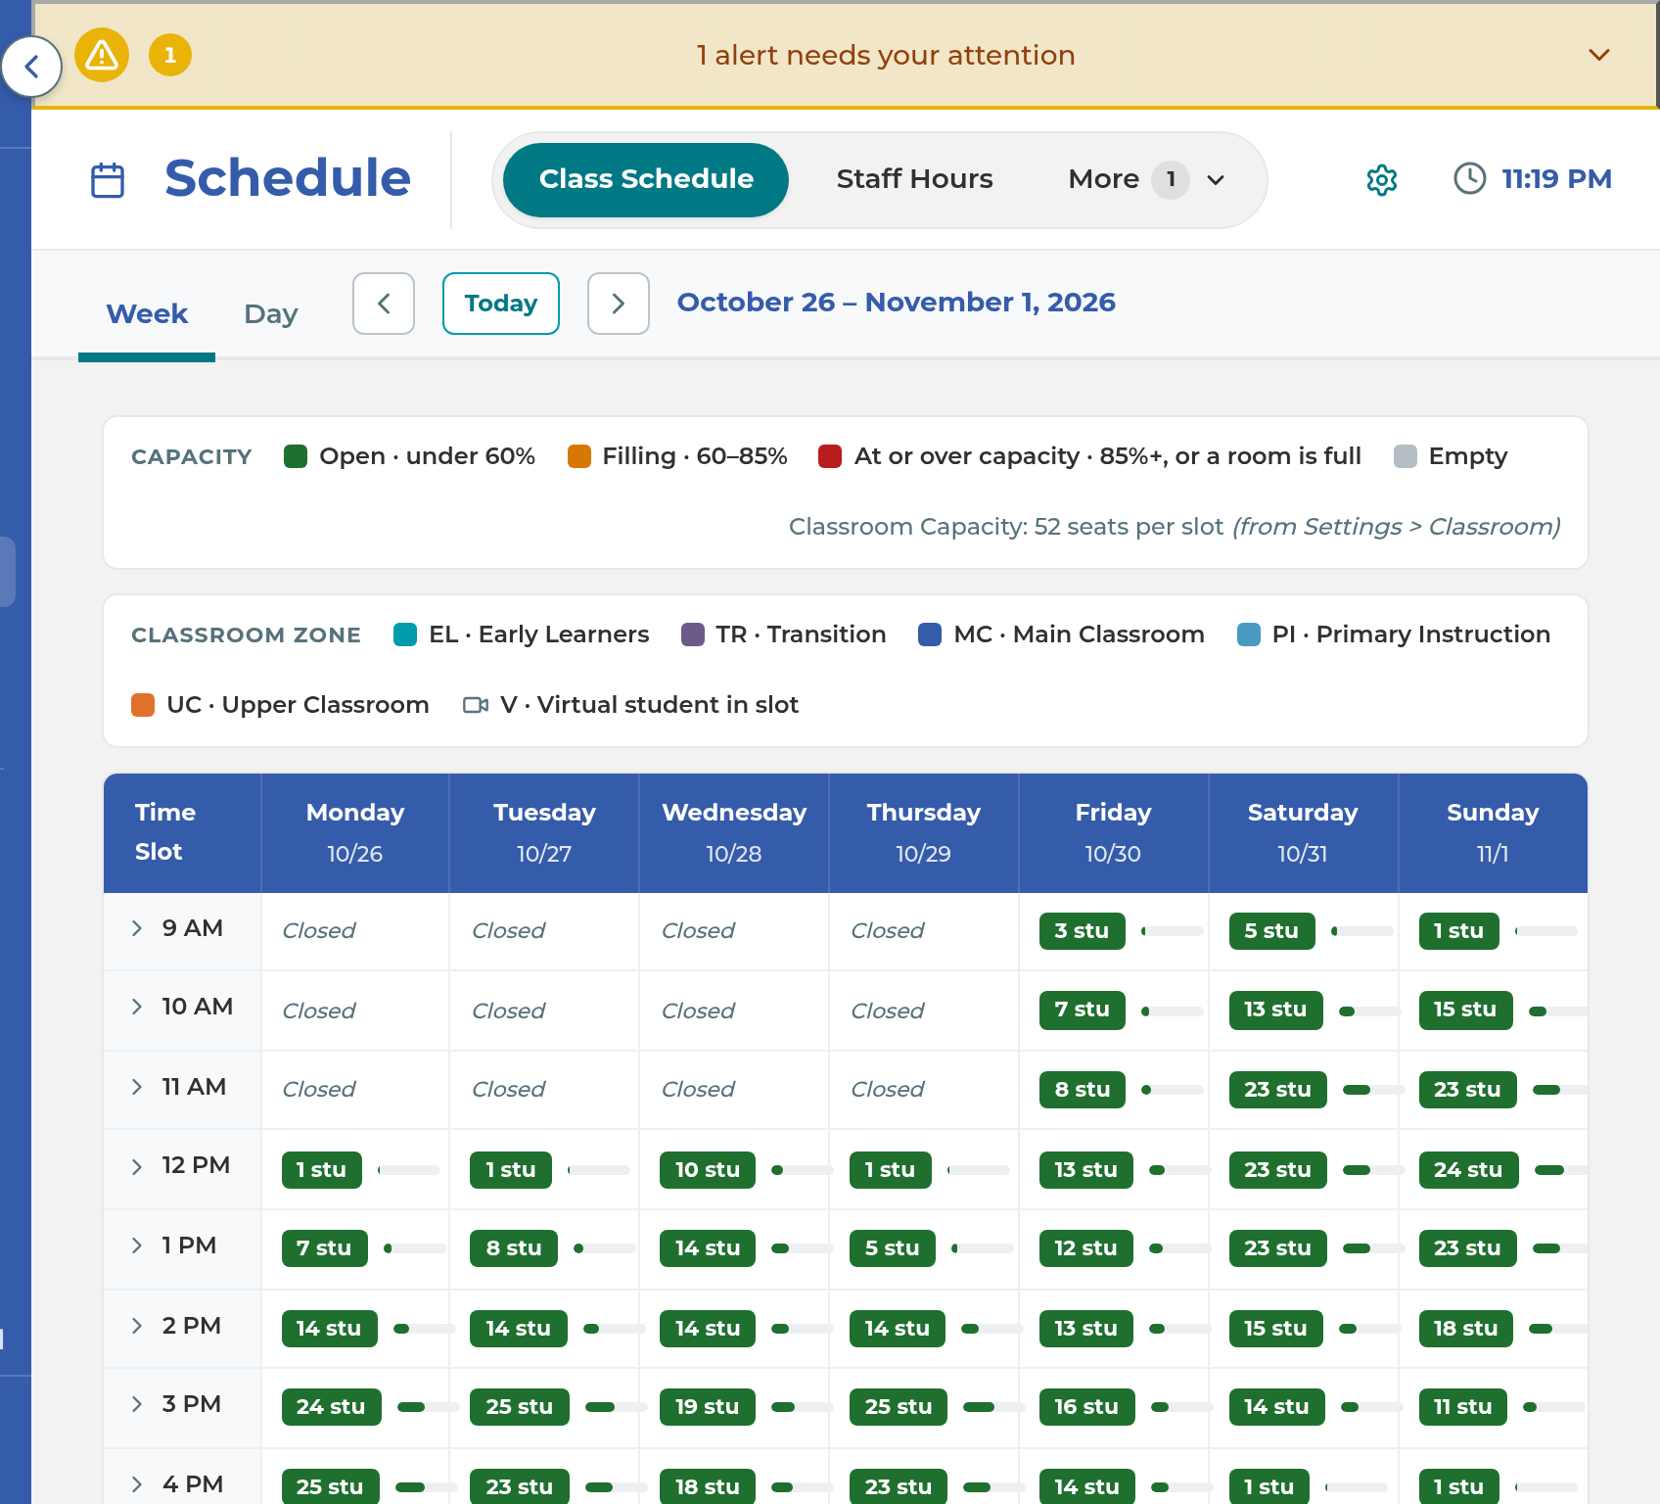Click Sunday 12 PM 24 stu badge

tap(1468, 1170)
